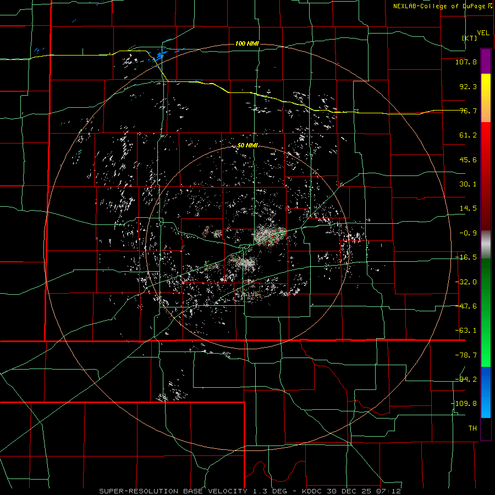
Task: Click the -32.0 velocity scale value
Action: coord(466,282)
